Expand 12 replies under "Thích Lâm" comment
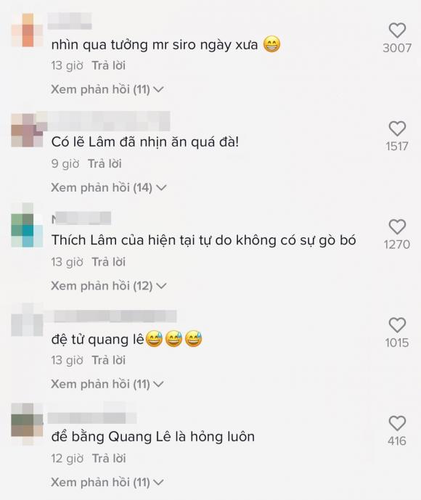 click(x=109, y=286)
